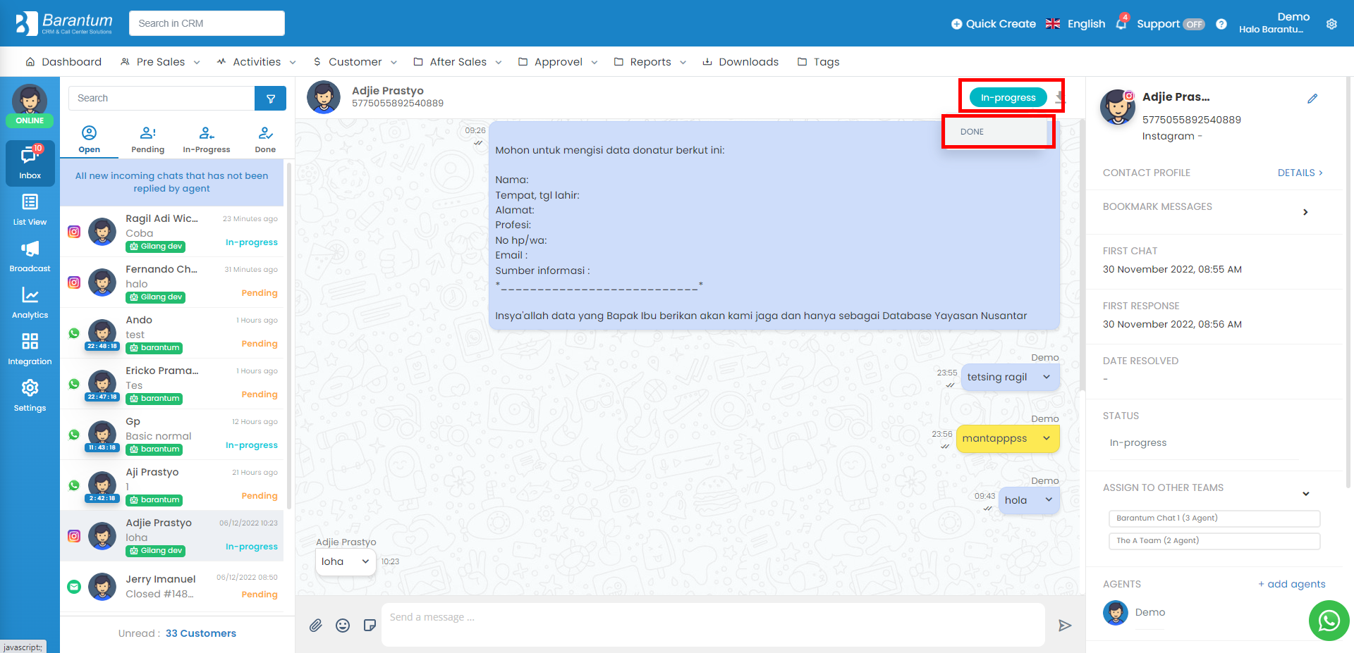This screenshot has width=1354, height=653.
Task: Open Gp Basic normal chat
Action: coord(171,435)
